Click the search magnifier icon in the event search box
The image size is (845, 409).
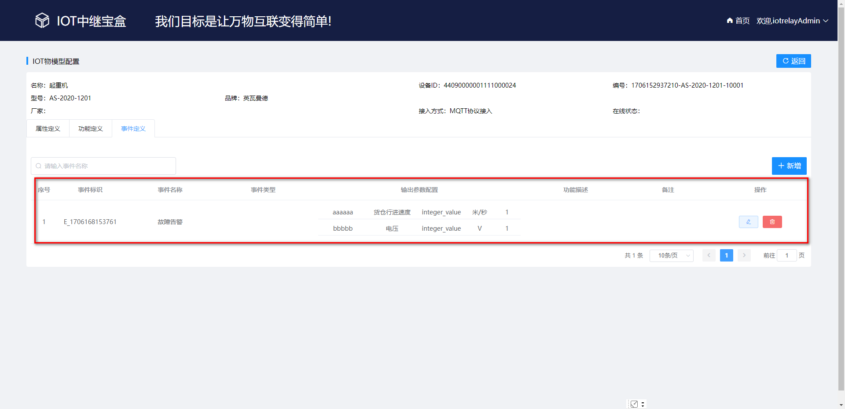(x=39, y=166)
